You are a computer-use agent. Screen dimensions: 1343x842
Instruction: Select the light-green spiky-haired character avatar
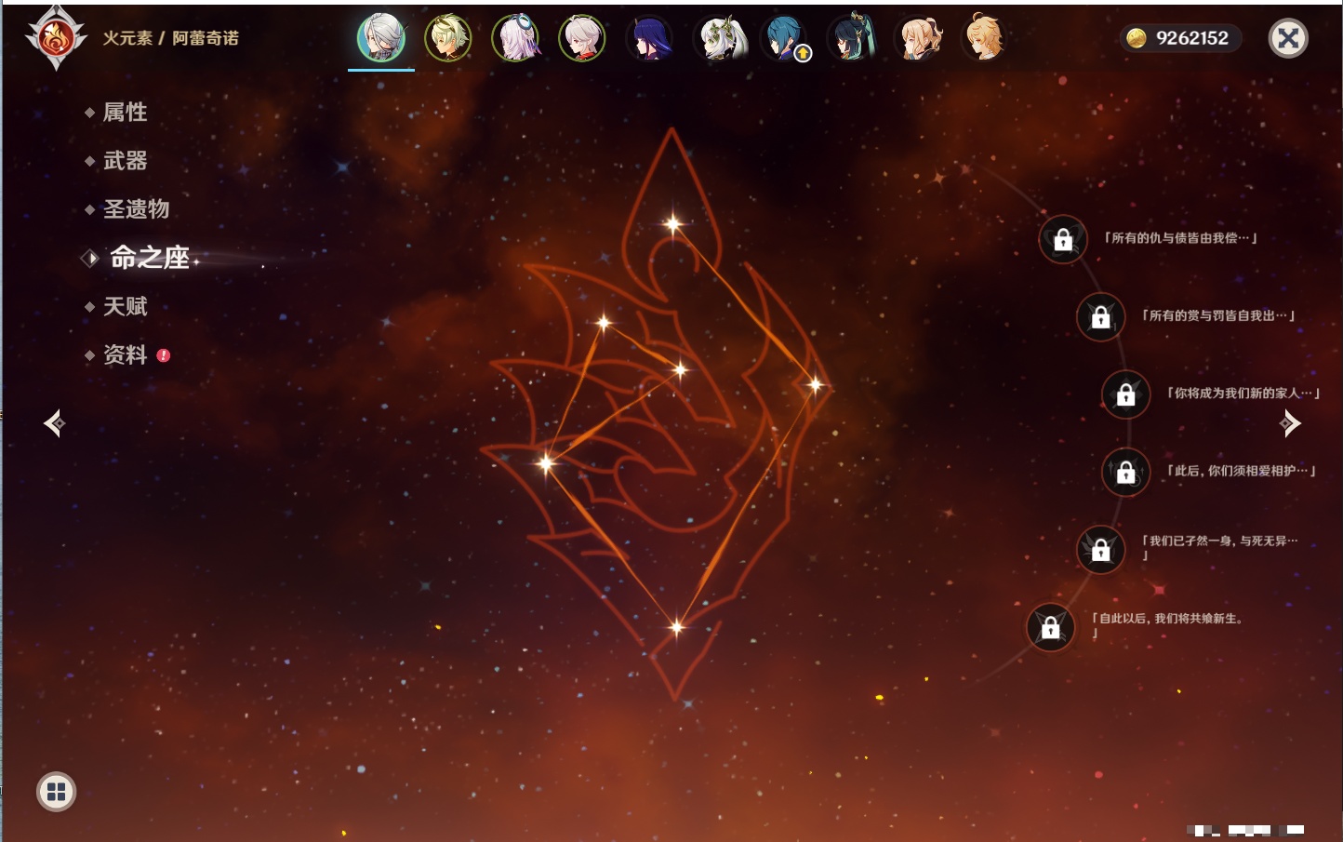tap(448, 38)
